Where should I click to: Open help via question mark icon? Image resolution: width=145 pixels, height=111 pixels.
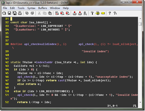coord(110,13)
